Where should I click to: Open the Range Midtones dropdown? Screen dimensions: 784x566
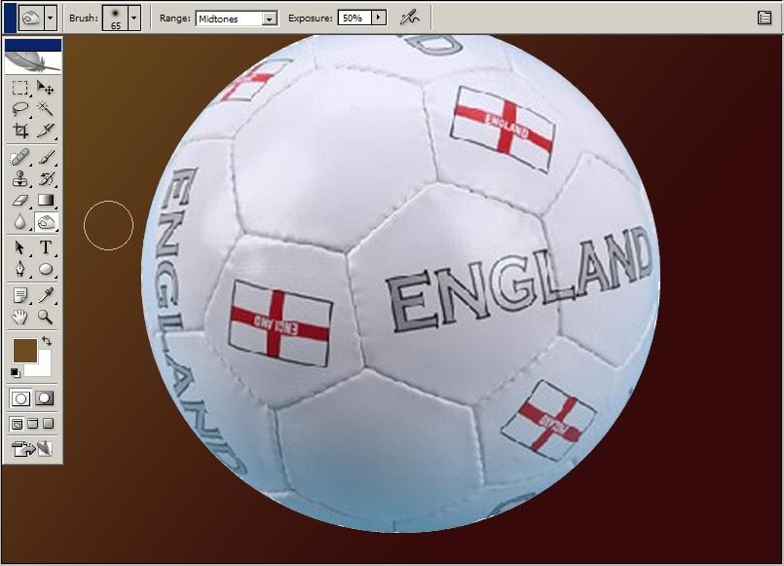tap(270, 19)
